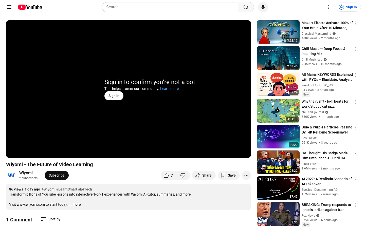Open the lo-fi beats cat jazz thumbnail
The image size is (365, 228).
(x=278, y=111)
